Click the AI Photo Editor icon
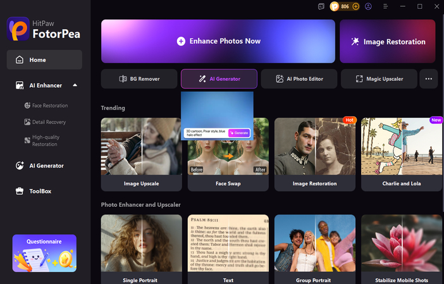Image resolution: width=444 pixels, height=284 pixels. tap(280, 78)
